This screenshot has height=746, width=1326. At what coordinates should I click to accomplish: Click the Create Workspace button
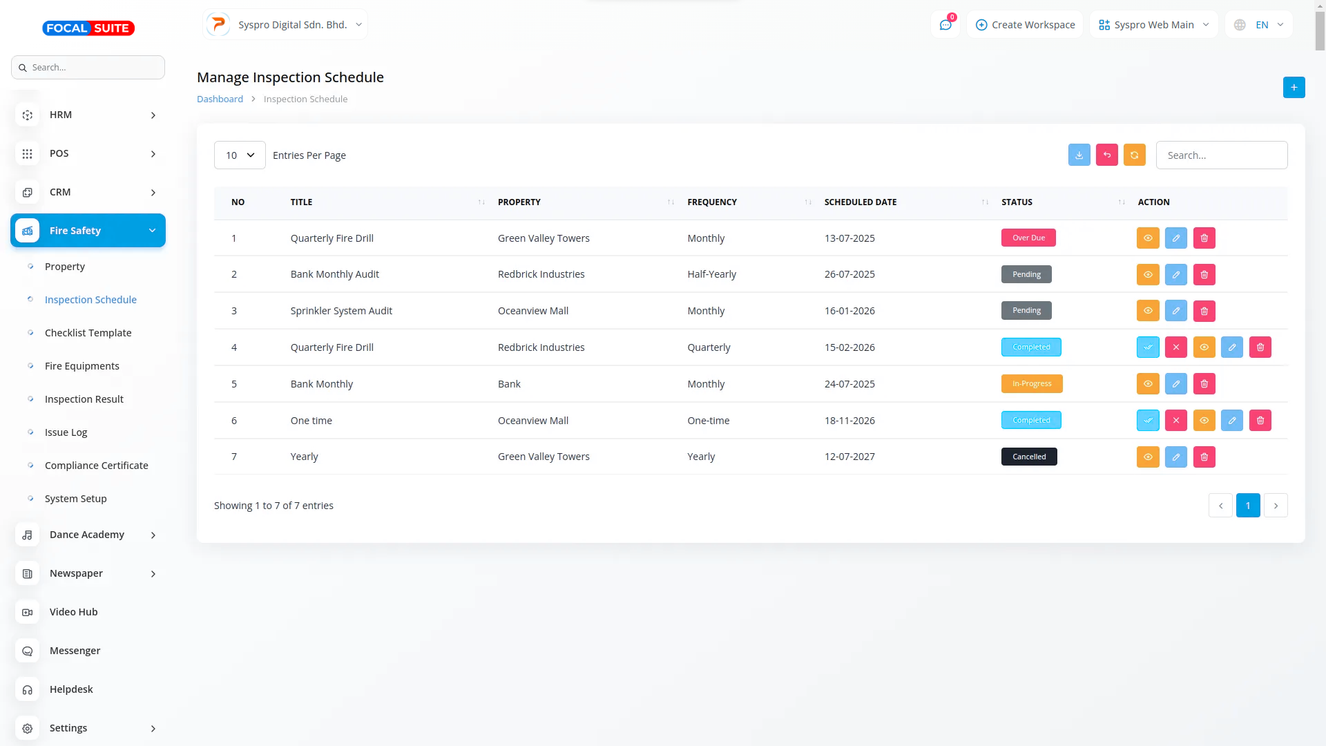point(1024,25)
